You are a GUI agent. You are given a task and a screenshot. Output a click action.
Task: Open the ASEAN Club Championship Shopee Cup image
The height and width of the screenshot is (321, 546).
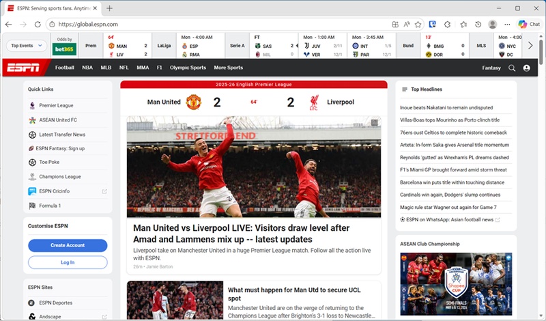[x=456, y=284]
